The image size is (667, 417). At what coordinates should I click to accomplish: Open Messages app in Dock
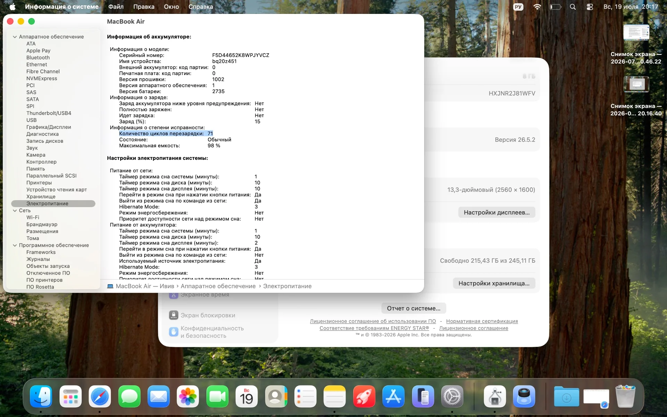(x=129, y=396)
